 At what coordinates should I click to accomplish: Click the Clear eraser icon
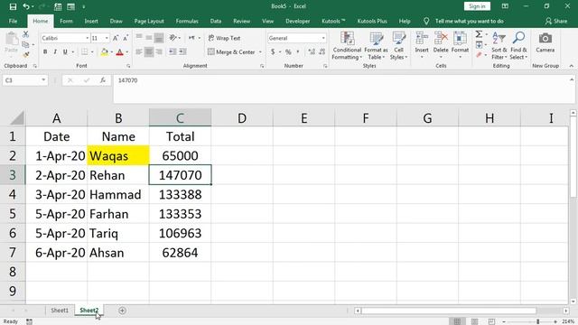click(479, 55)
